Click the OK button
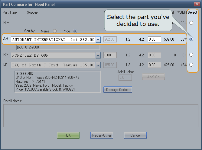Viewport: 202px width, 150px height. (68, 135)
